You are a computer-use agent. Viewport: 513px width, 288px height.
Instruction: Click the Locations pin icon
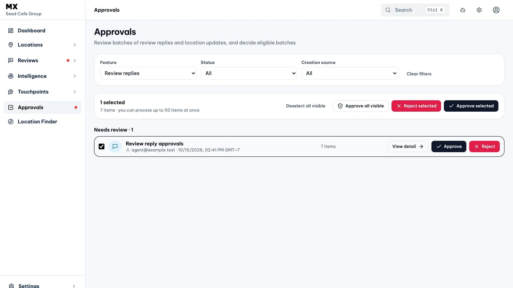[x=11, y=45]
